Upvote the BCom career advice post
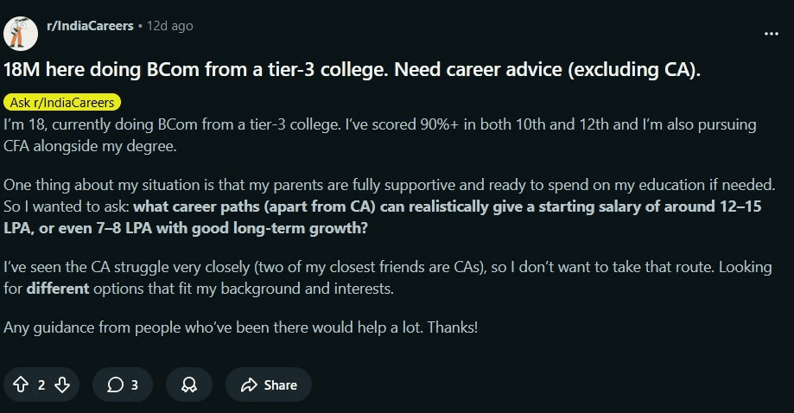The height and width of the screenshot is (413, 794). 21,385
